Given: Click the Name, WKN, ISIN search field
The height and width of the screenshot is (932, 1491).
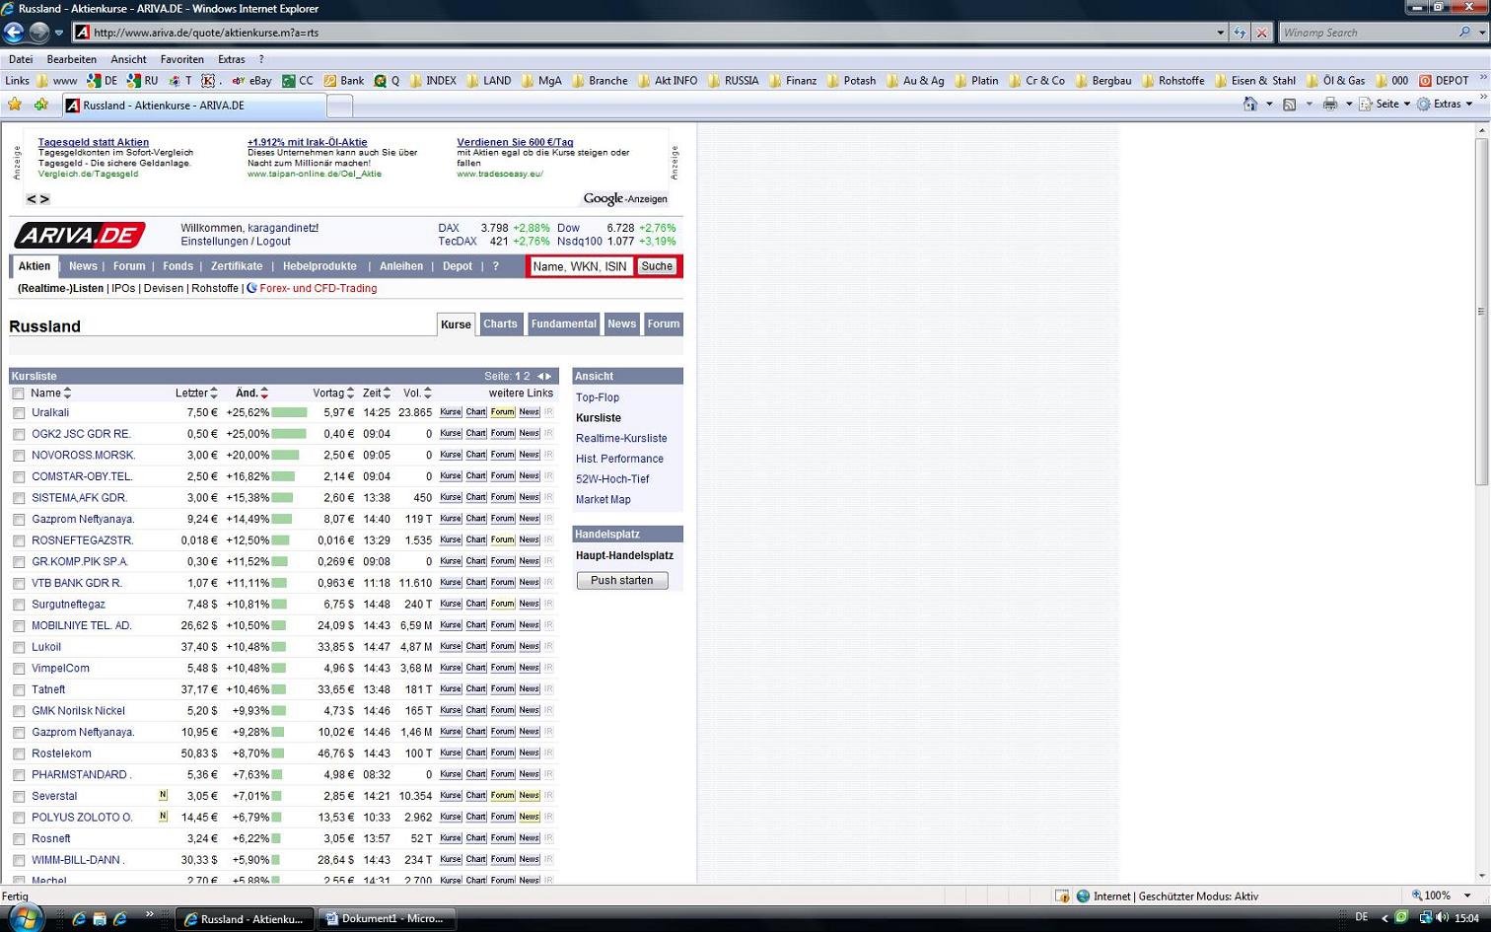Looking at the screenshot, I should click(x=580, y=266).
